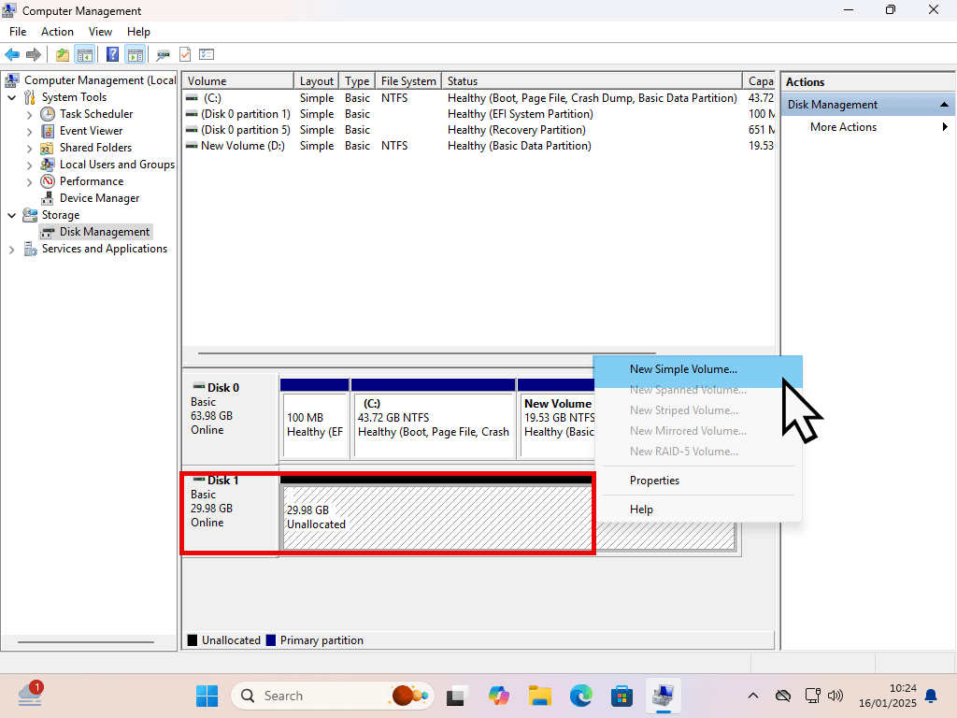
Task: Click the checkmark Properties toolbar icon
Action: [185, 55]
